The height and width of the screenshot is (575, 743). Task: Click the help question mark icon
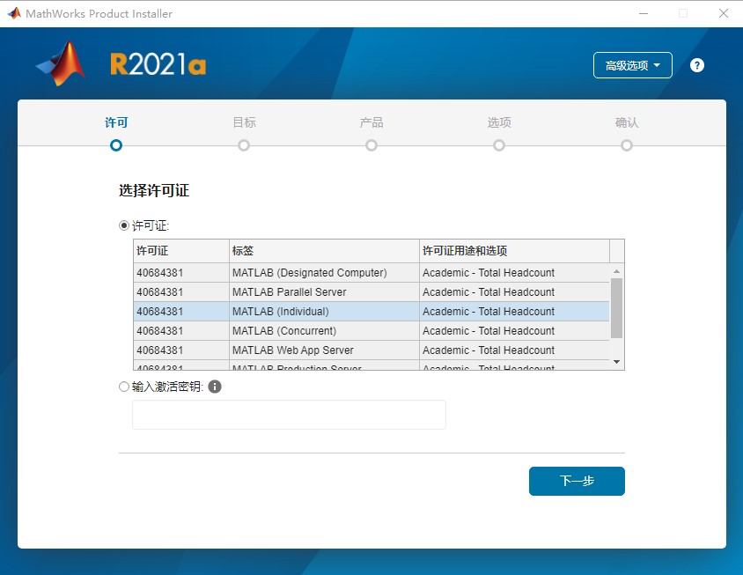click(697, 65)
